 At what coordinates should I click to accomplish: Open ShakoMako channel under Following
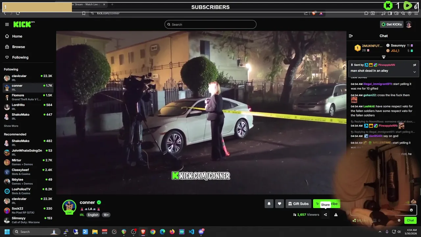coord(28,116)
